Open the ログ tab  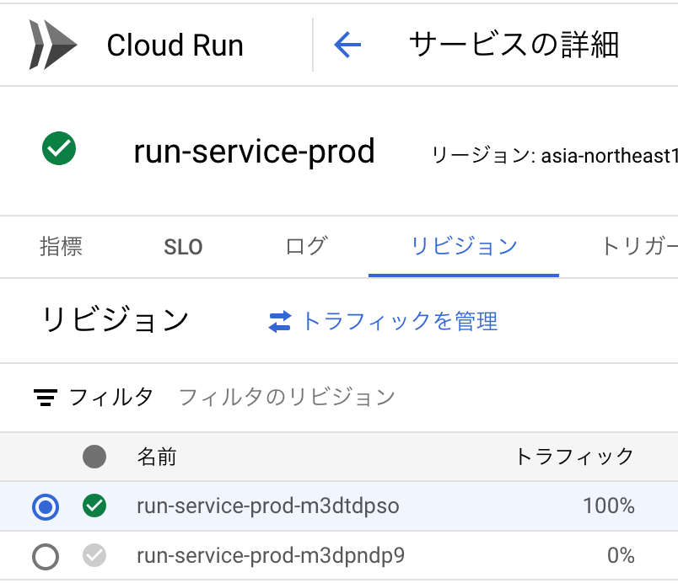click(307, 246)
